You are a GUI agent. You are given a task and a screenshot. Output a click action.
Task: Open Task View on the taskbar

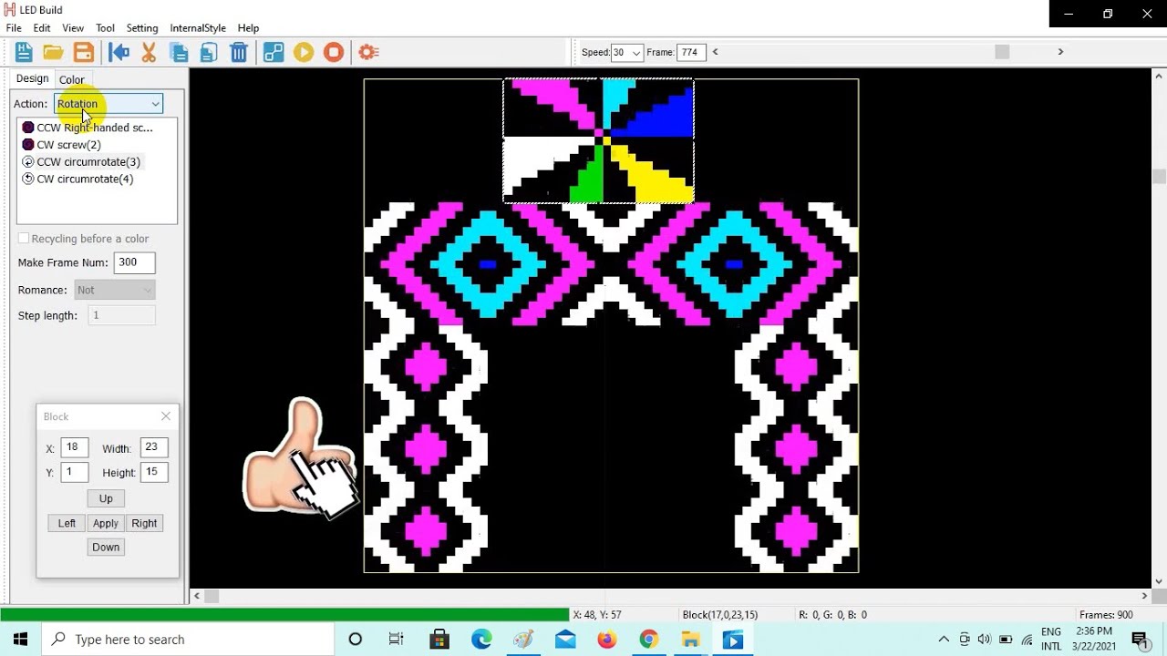[x=396, y=640]
